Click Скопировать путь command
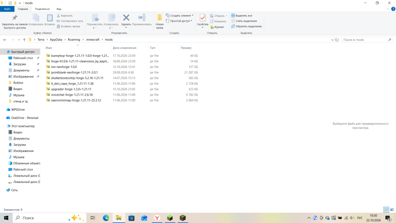The image size is (396, 223). (x=70, y=21)
